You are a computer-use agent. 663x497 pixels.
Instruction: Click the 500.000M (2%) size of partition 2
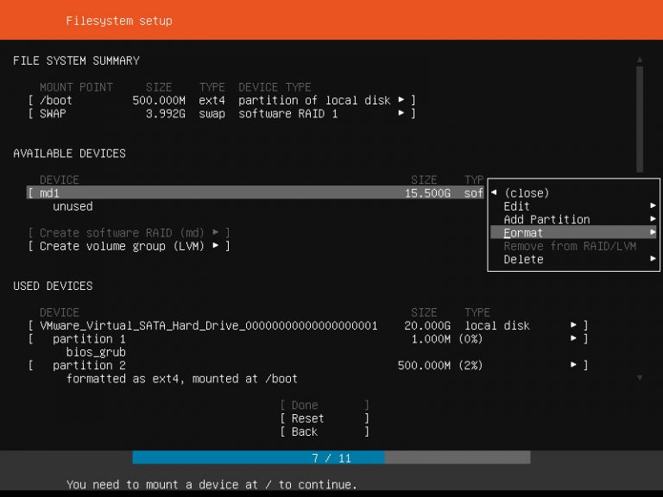440,365
